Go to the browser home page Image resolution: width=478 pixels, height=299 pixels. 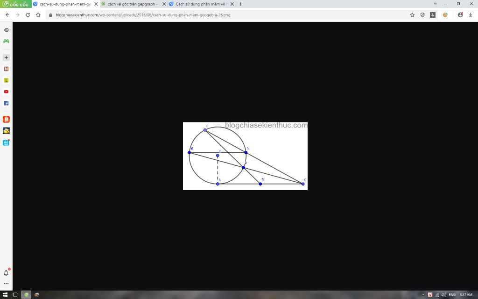[x=38, y=14]
